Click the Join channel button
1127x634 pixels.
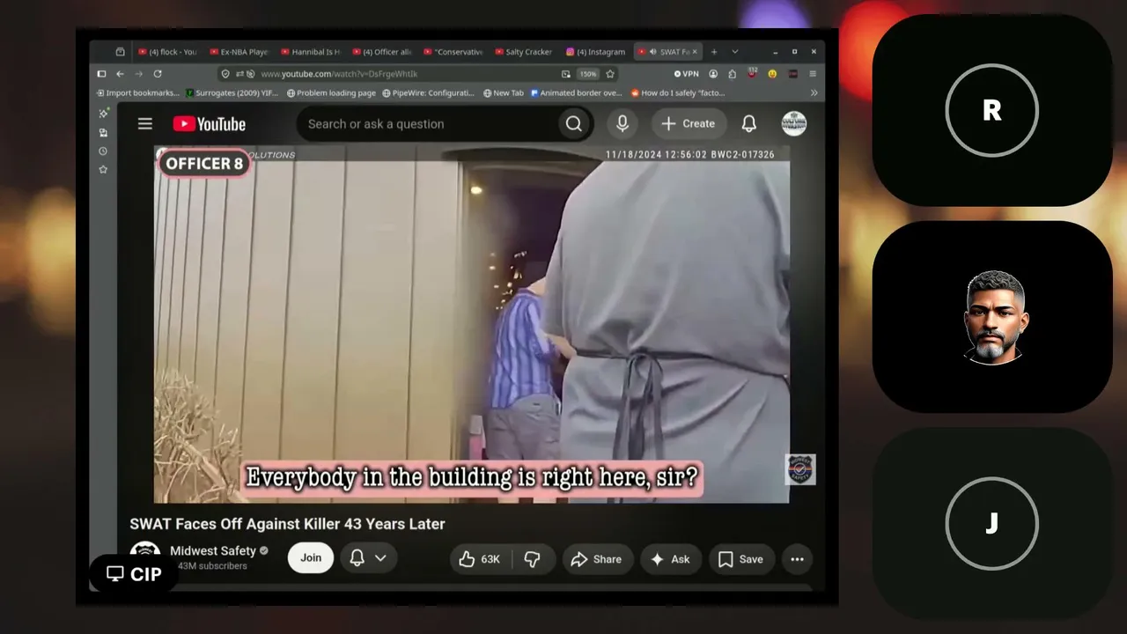[311, 557]
